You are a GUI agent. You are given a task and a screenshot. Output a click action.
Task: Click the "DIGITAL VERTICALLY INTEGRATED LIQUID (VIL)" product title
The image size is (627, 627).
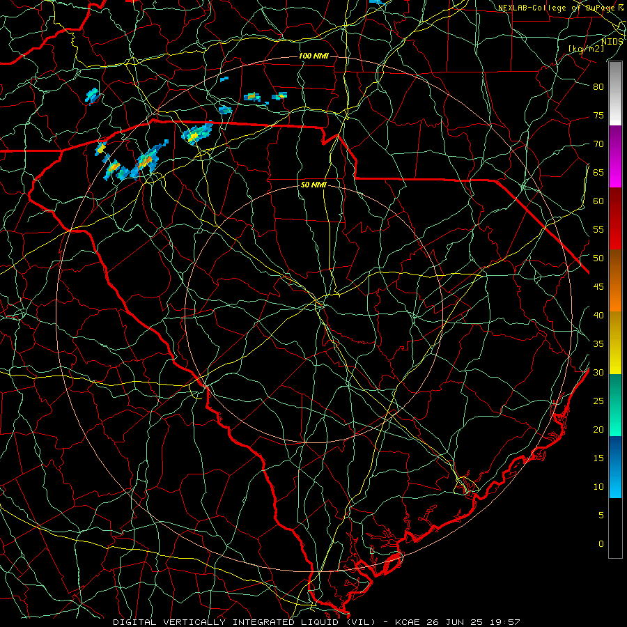tap(245, 622)
